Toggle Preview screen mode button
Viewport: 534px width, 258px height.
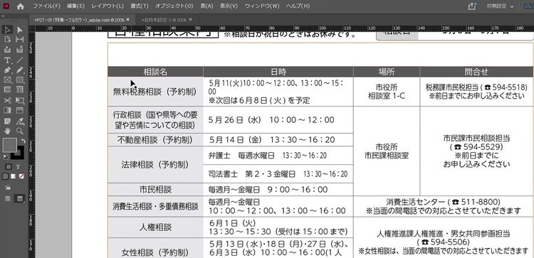tap(20, 199)
